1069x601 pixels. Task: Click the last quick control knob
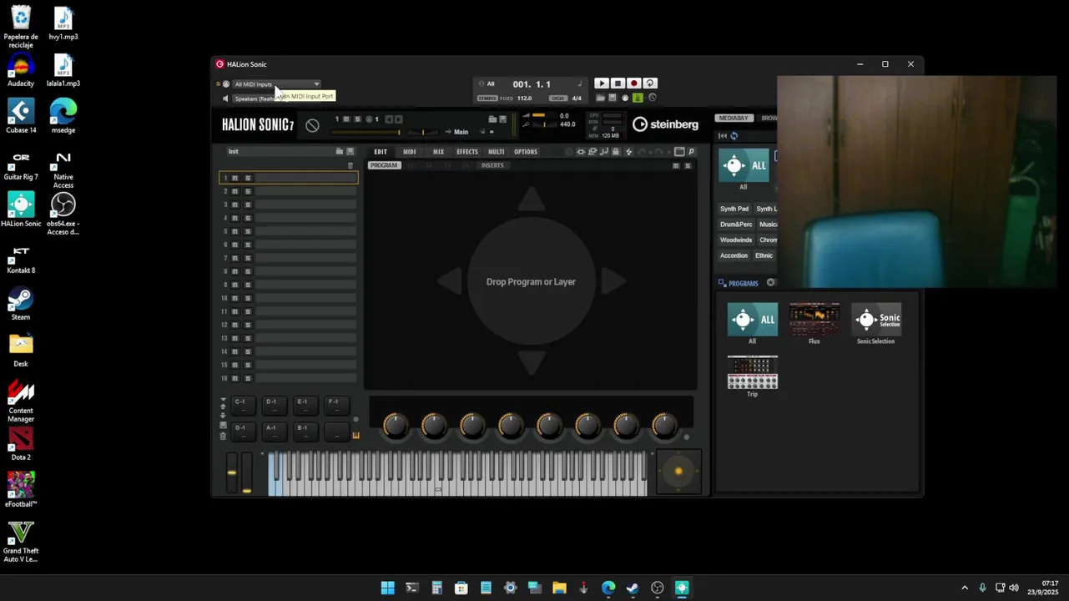coord(664,426)
